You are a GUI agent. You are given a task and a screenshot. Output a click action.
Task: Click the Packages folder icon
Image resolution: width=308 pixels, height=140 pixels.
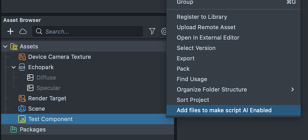14,129
